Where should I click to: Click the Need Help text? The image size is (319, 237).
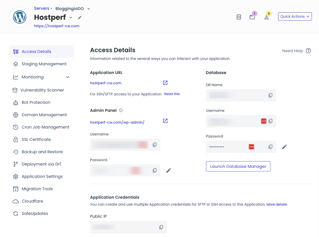tap(293, 51)
